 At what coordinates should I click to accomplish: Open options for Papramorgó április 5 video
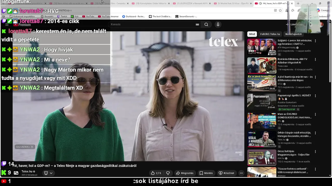click(x=315, y=96)
